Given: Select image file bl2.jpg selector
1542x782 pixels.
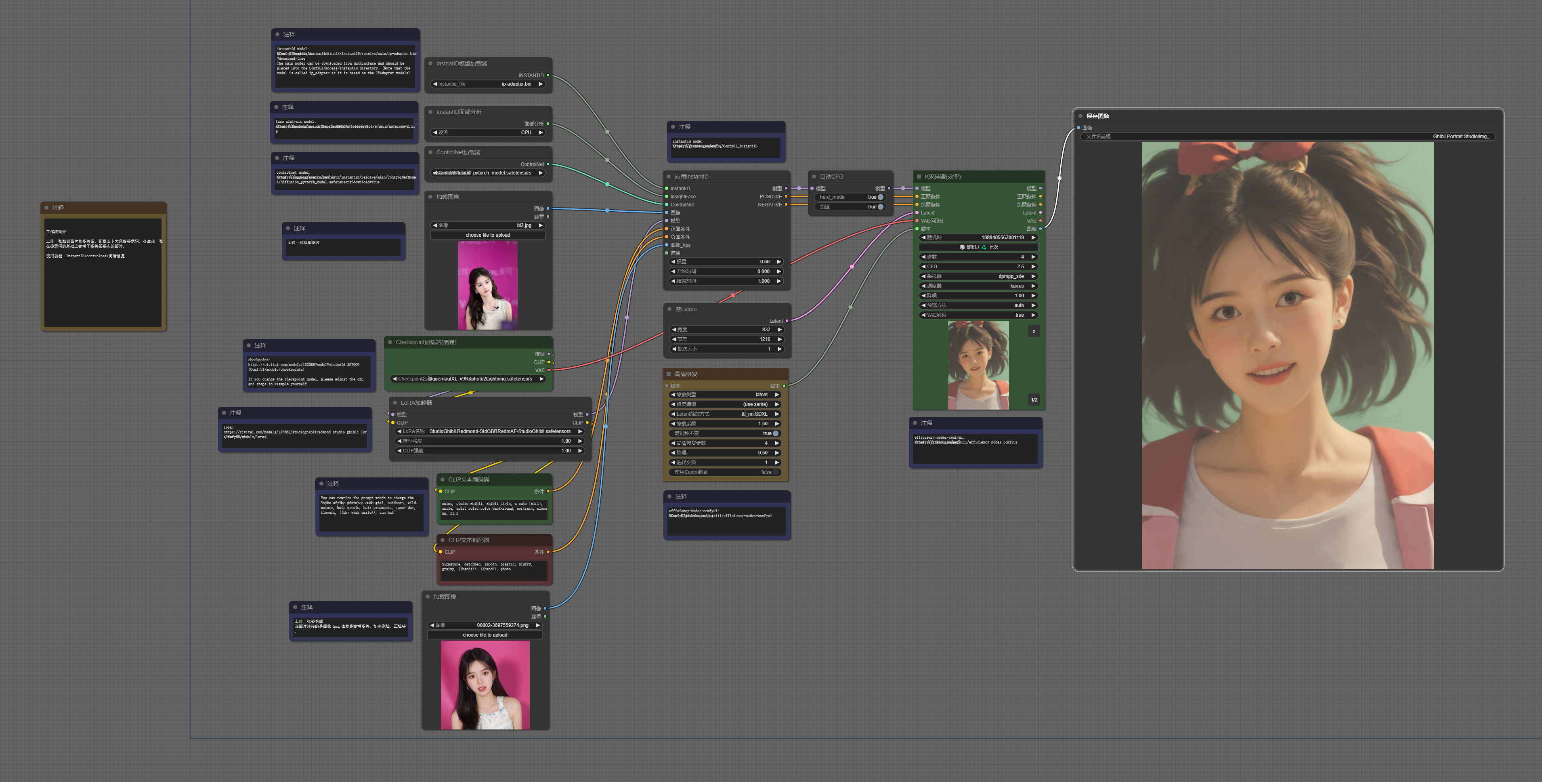Looking at the screenshot, I should [488, 225].
